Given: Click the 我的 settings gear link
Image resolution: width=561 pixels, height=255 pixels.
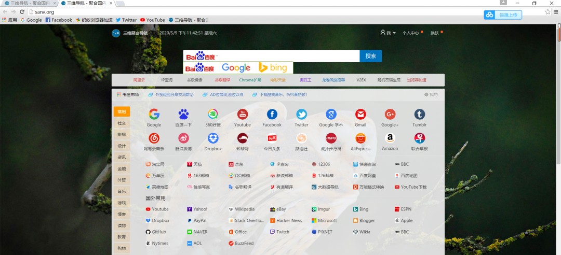Looking at the screenshot, I should pos(431,95).
